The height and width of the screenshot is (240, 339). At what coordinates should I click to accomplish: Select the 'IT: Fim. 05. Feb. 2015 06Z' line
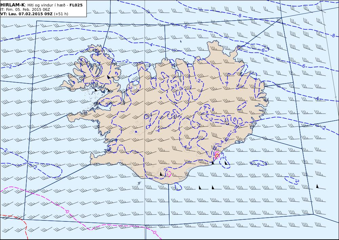(25, 9)
